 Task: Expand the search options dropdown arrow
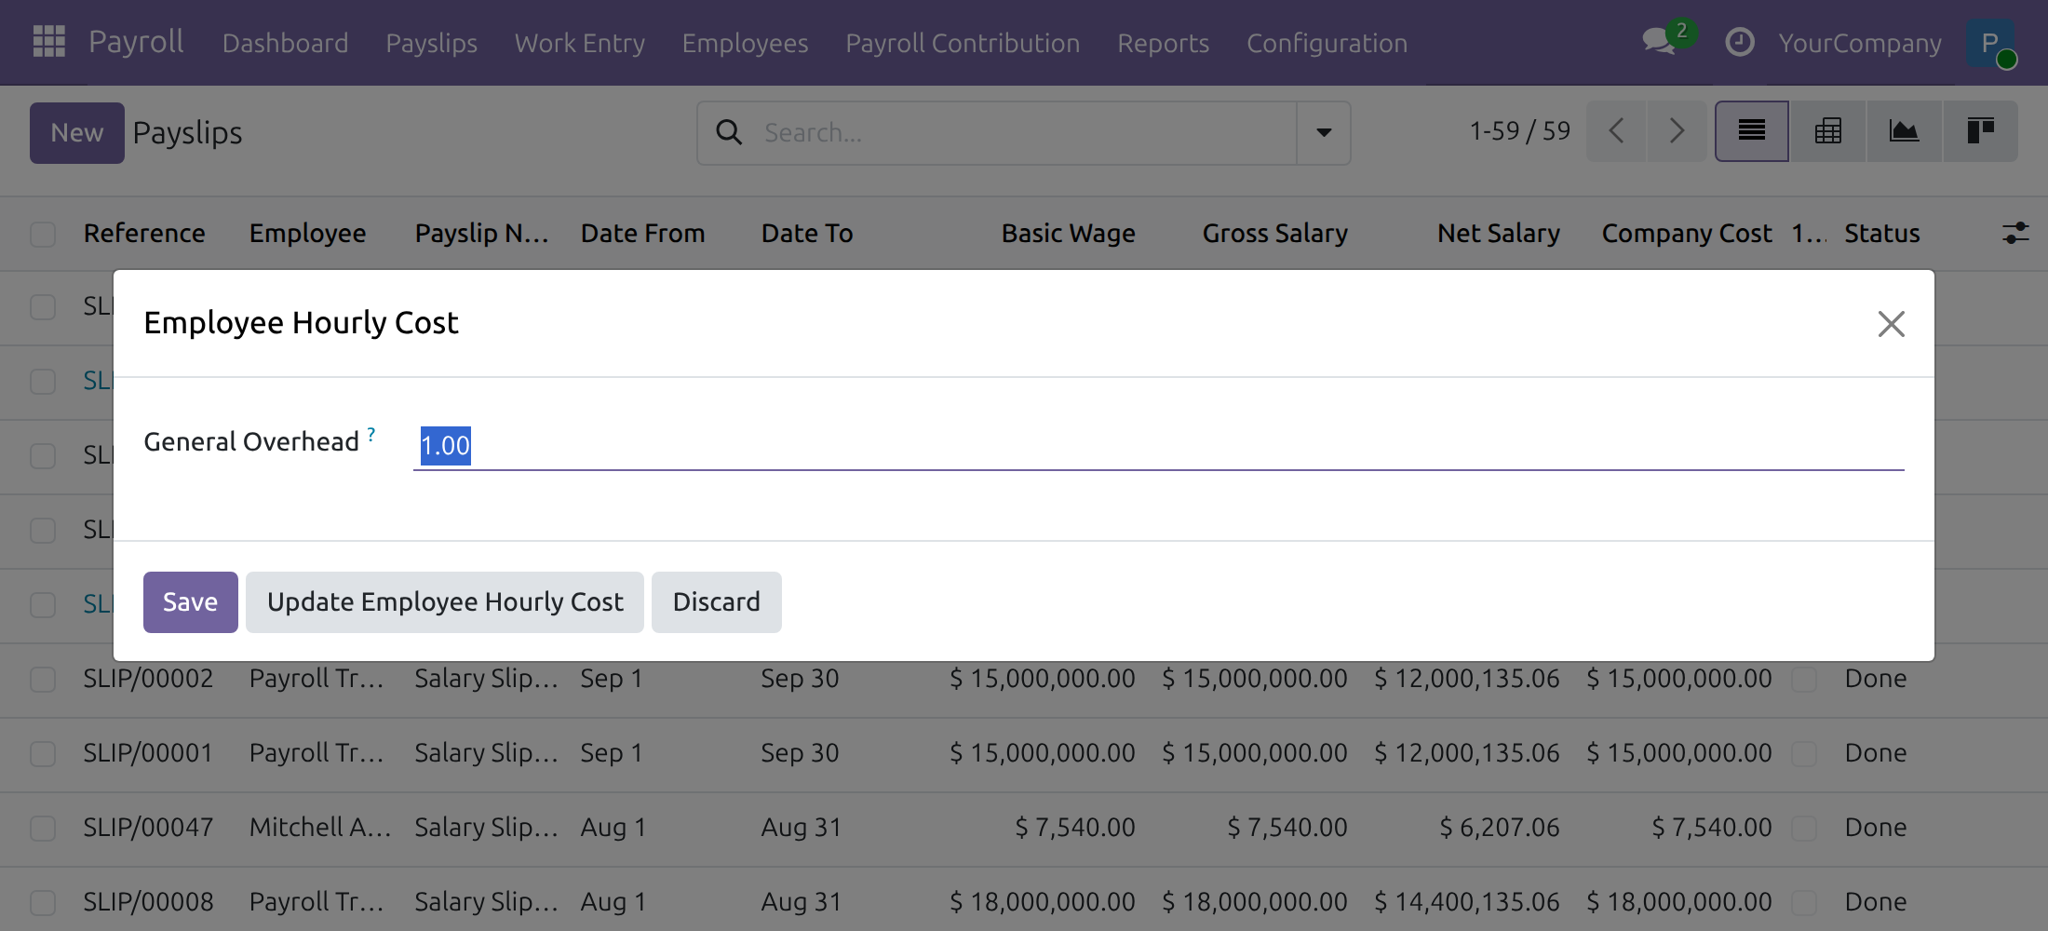pos(1323,132)
